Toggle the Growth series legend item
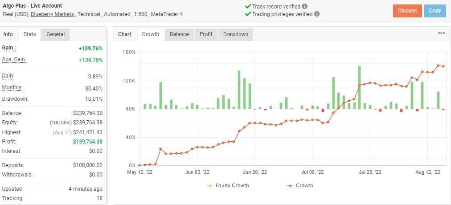 (x=299, y=185)
